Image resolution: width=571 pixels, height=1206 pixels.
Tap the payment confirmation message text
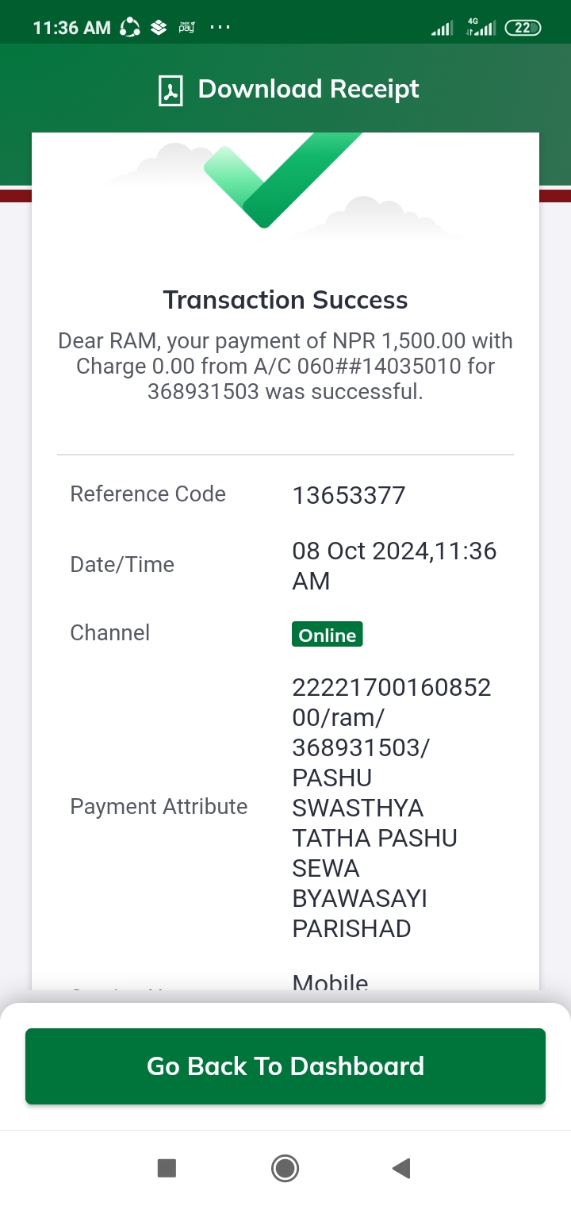click(x=285, y=367)
